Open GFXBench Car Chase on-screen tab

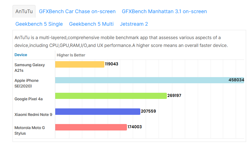[x=77, y=11]
